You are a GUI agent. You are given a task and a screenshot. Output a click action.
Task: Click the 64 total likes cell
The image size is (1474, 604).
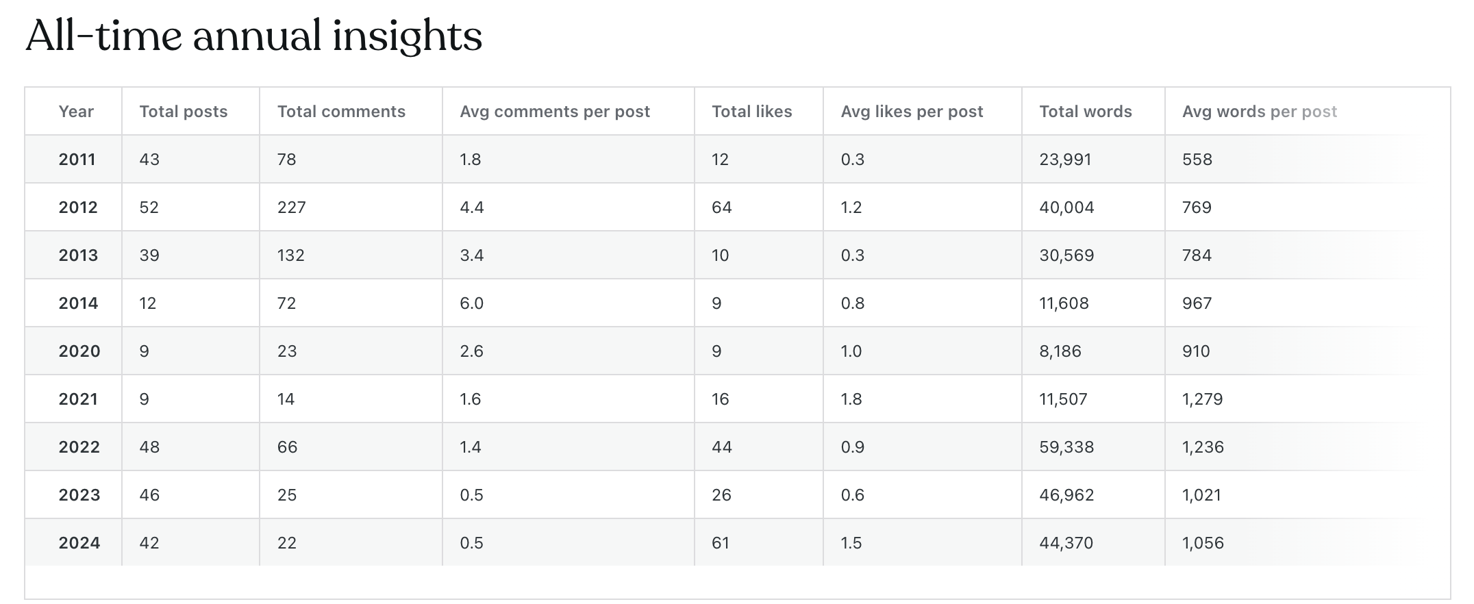pos(722,207)
